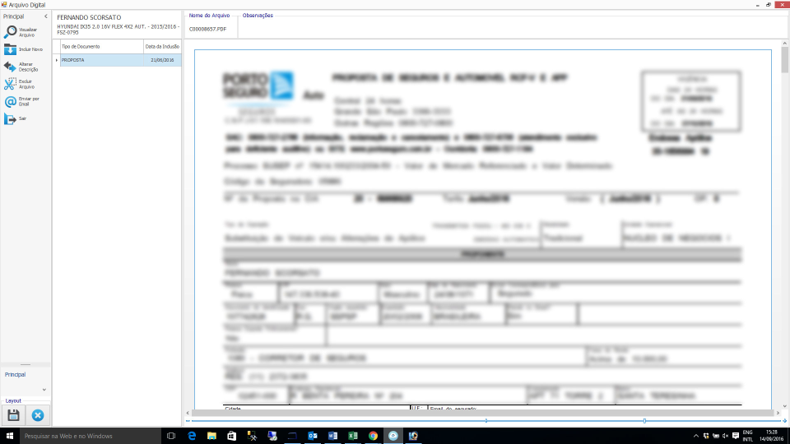
Task: Click the HYUNDAI IX35 vehicle description
Action: tap(118, 30)
